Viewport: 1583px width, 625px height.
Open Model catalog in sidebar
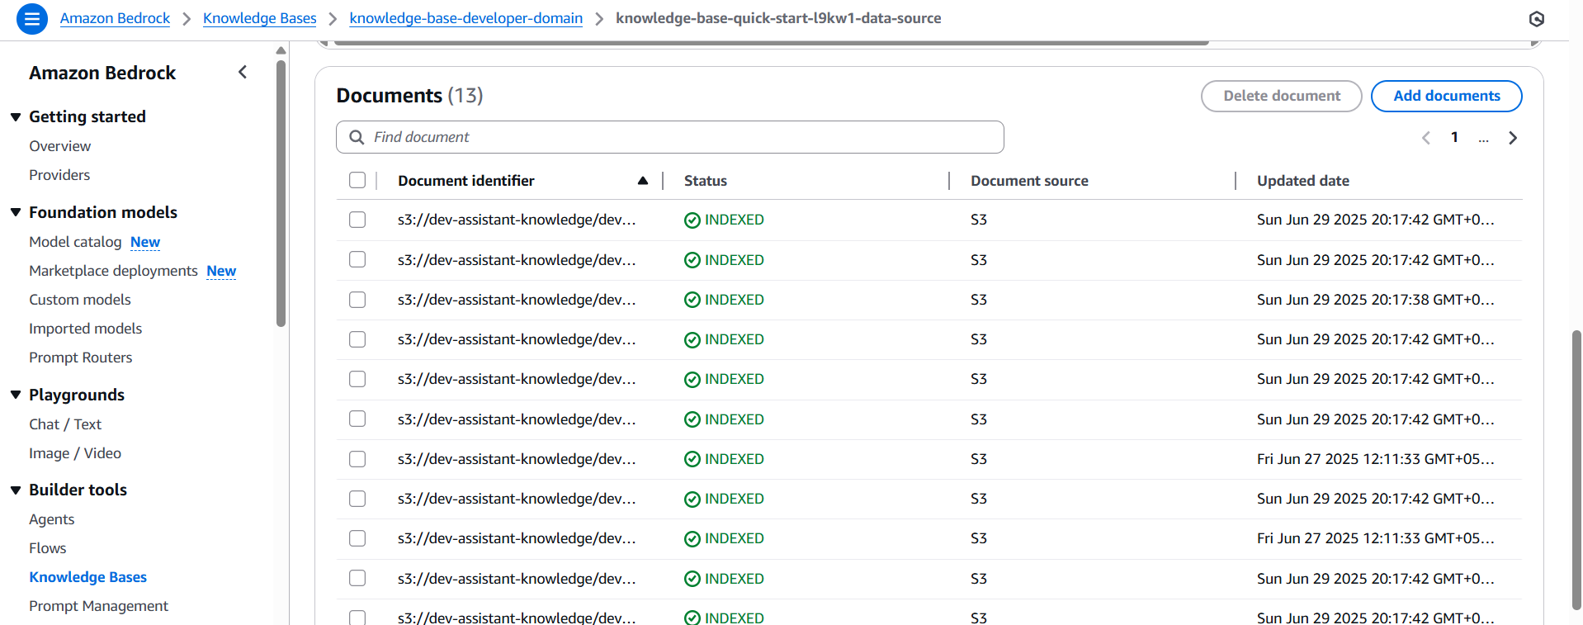click(75, 242)
